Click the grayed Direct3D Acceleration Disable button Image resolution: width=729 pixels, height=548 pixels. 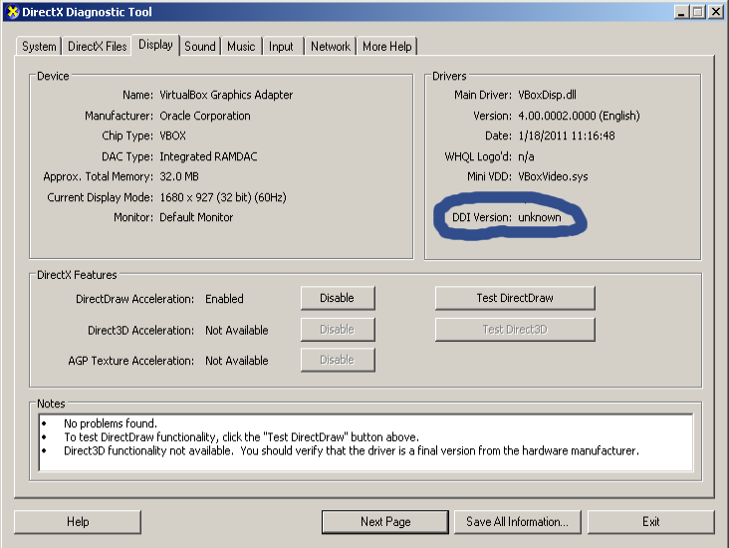point(338,330)
